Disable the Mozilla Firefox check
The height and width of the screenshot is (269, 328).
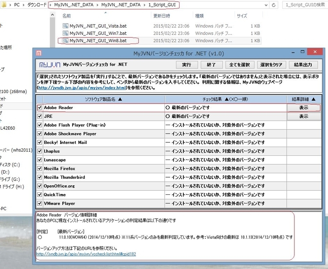[39, 169]
